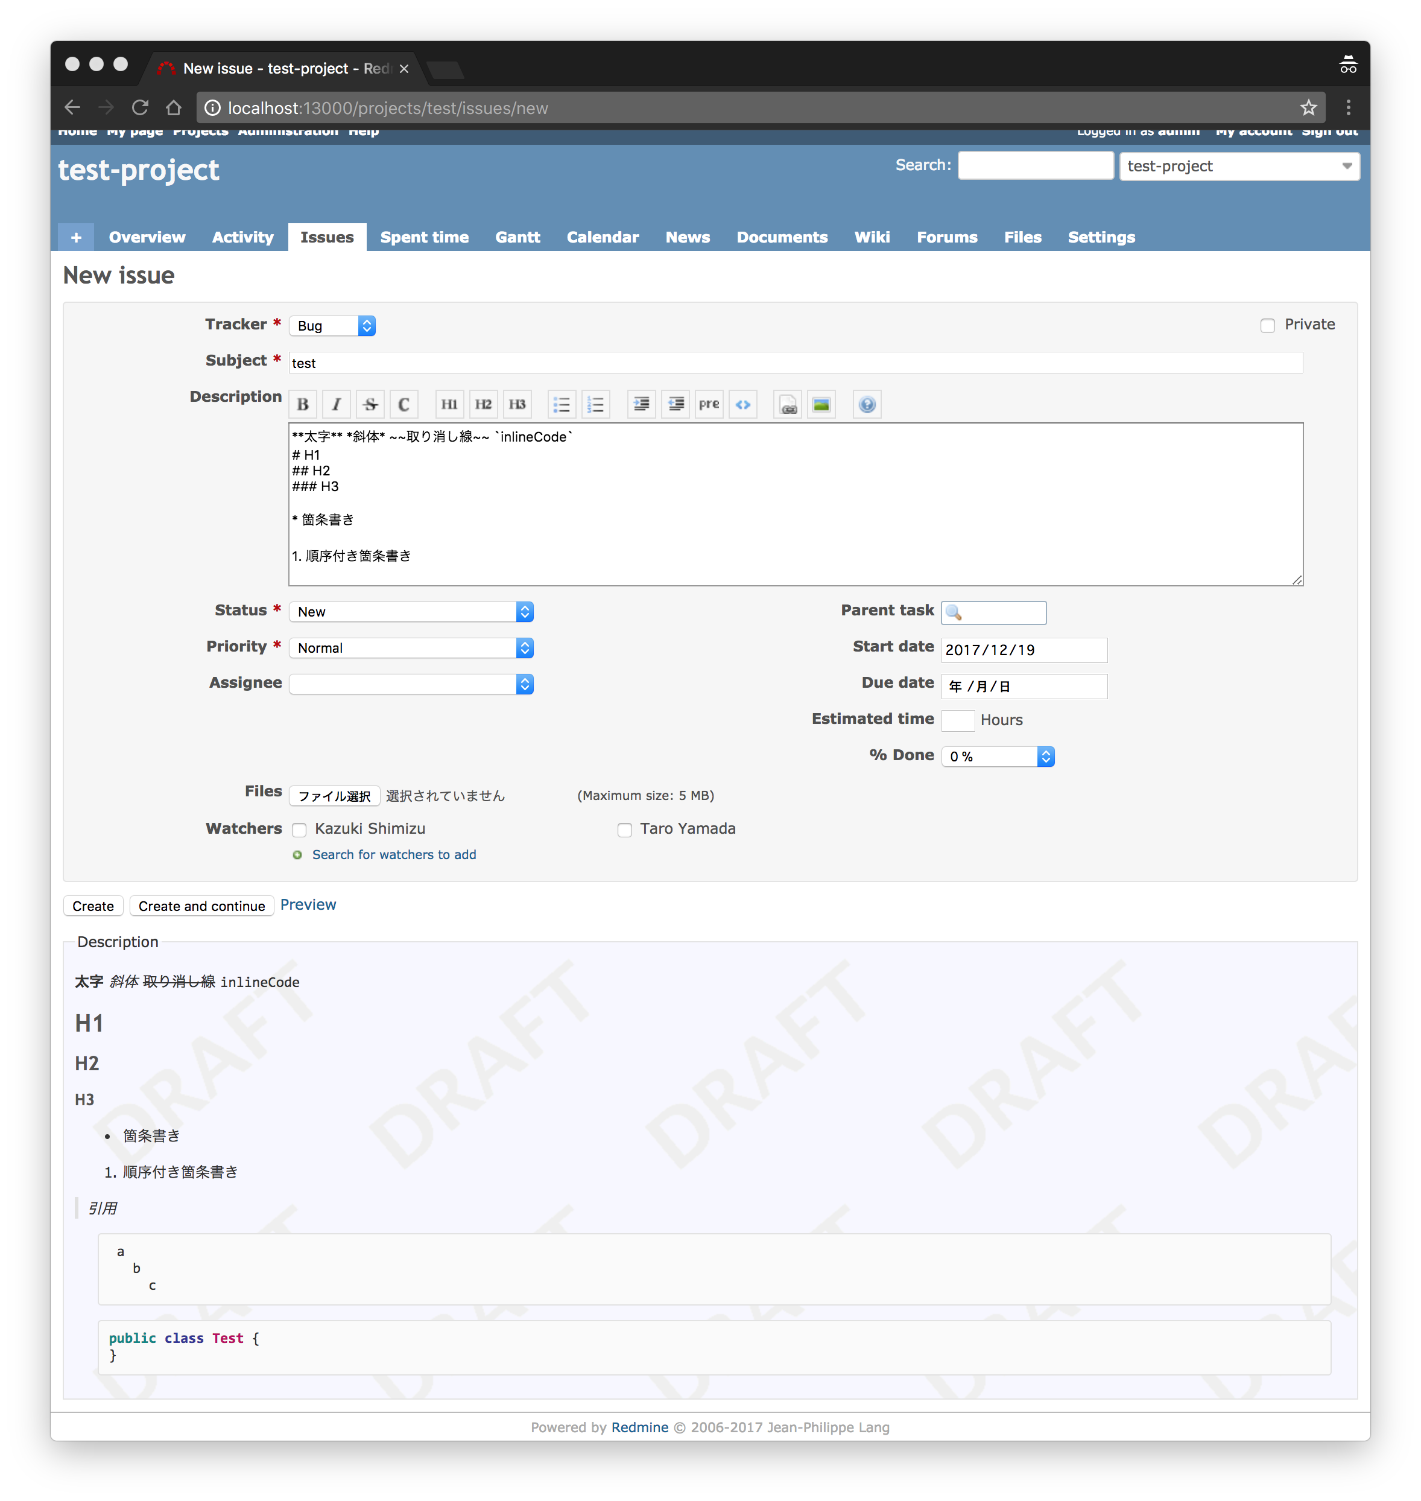Open the Gantt tab
Image resolution: width=1421 pixels, height=1501 pixels.
click(x=517, y=237)
